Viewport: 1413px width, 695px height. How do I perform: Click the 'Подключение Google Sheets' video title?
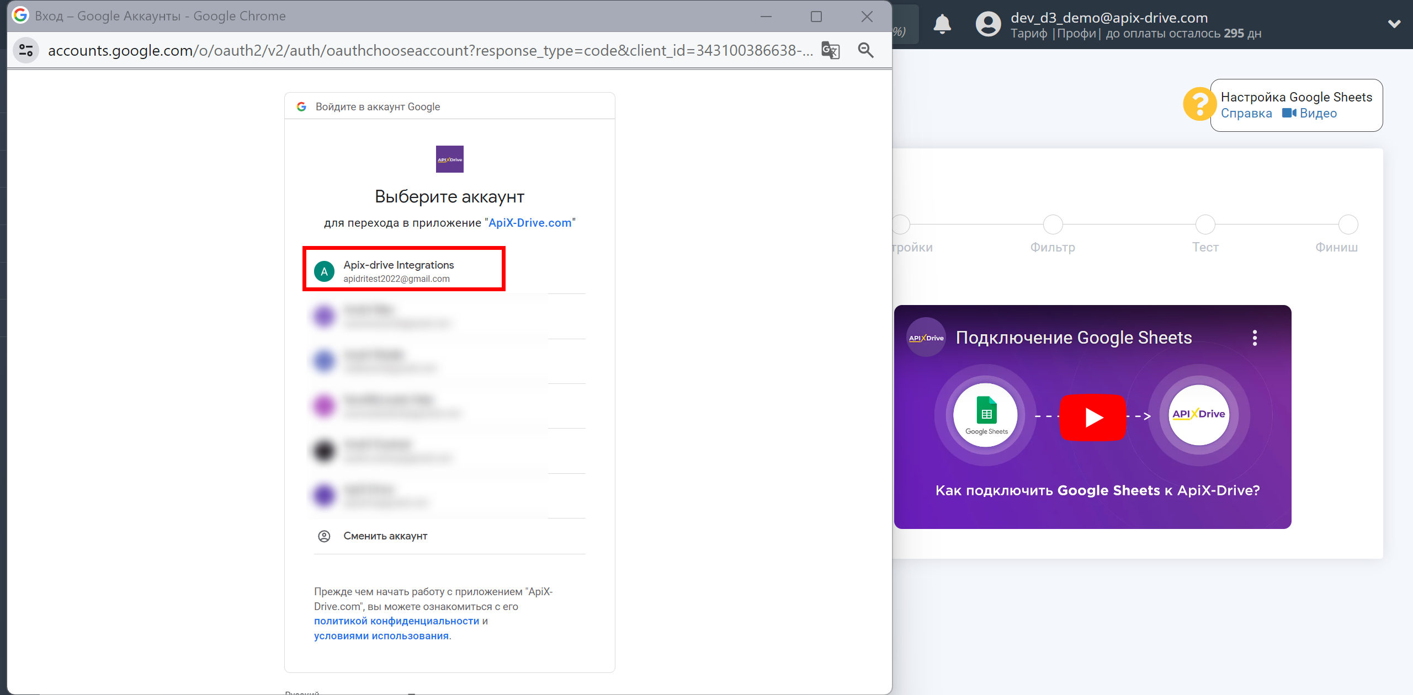click(1074, 338)
